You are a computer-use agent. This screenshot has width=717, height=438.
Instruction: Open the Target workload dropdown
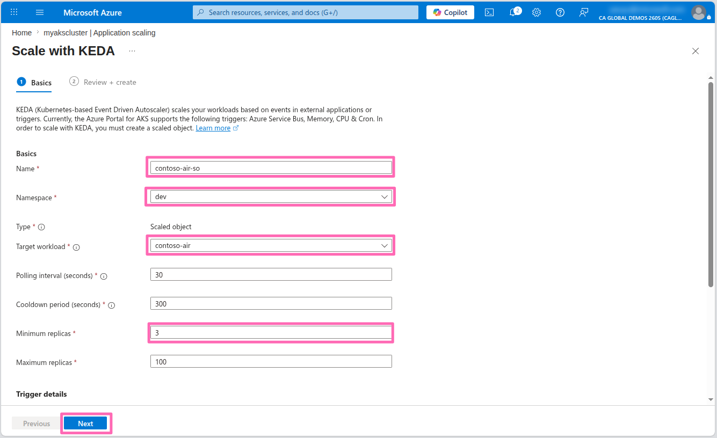pyautogui.click(x=271, y=246)
